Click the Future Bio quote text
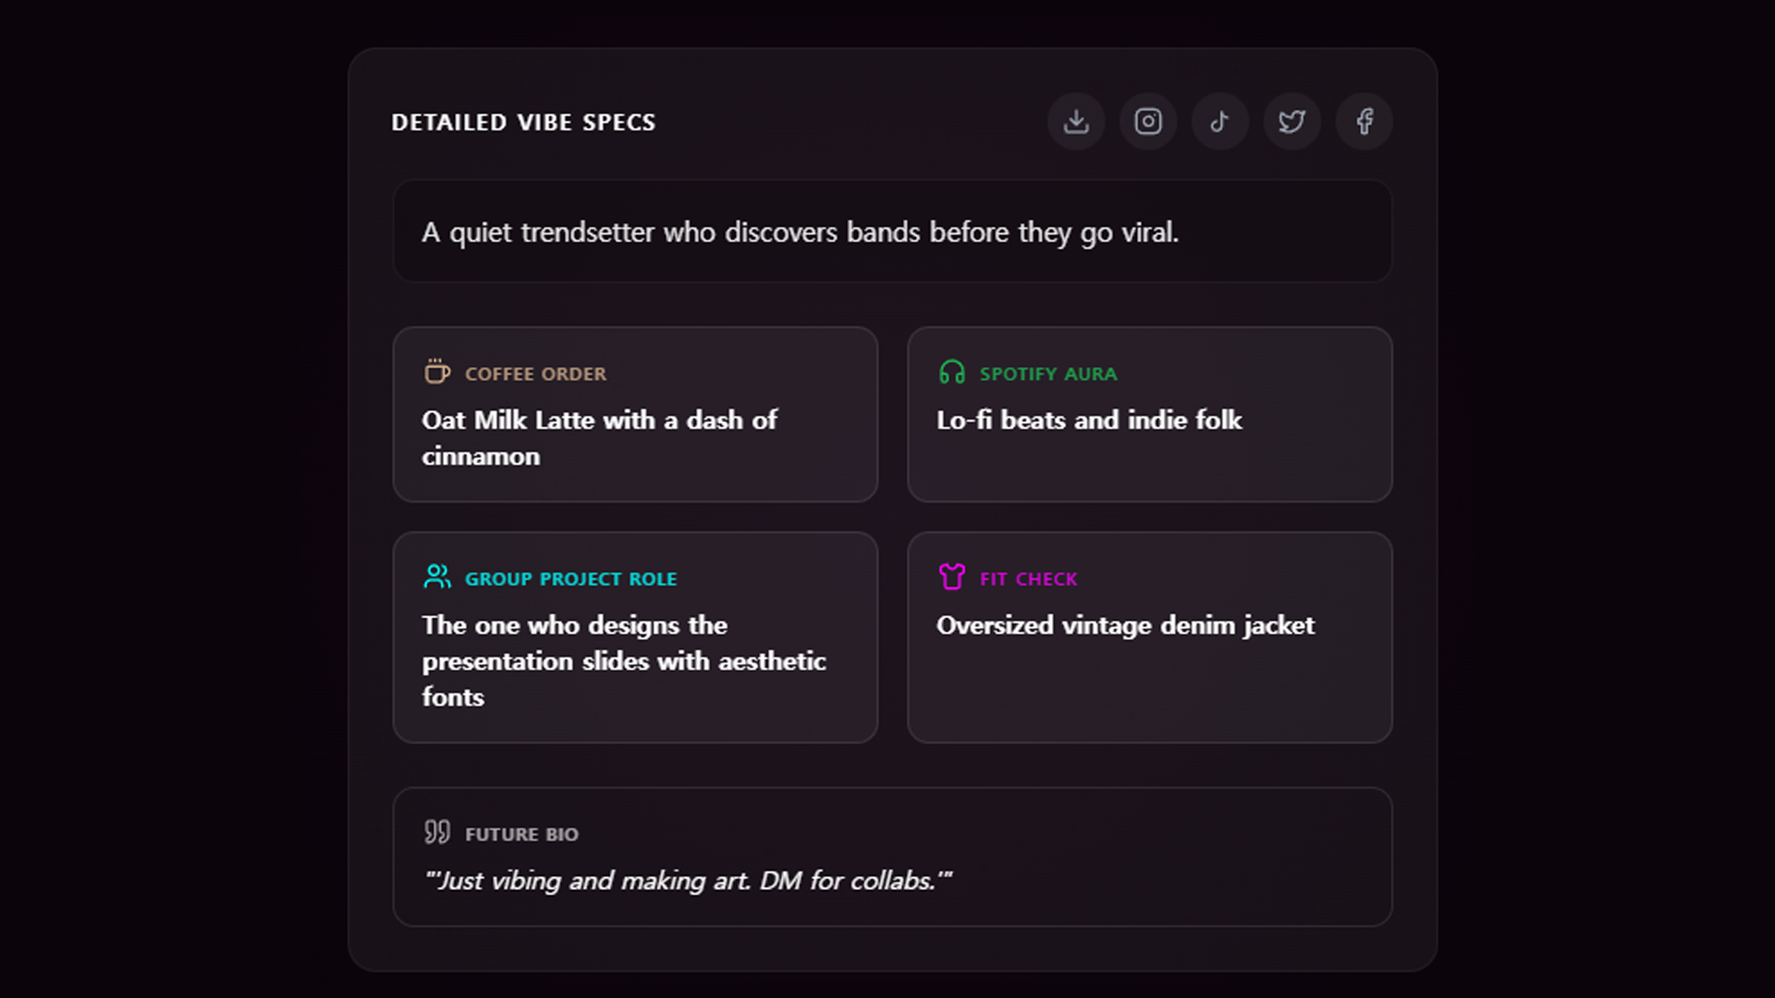 [688, 881]
